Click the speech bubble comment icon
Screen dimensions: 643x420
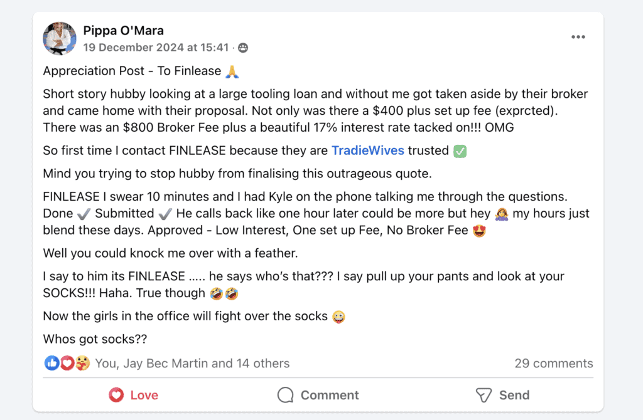pyautogui.click(x=286, y=395)
